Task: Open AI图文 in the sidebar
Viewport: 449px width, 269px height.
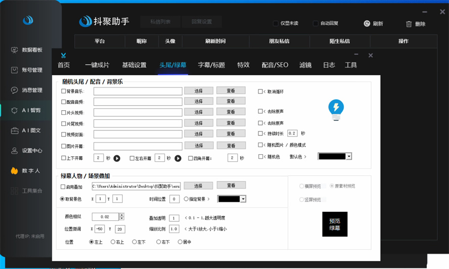Action: (x=26, y=130)
